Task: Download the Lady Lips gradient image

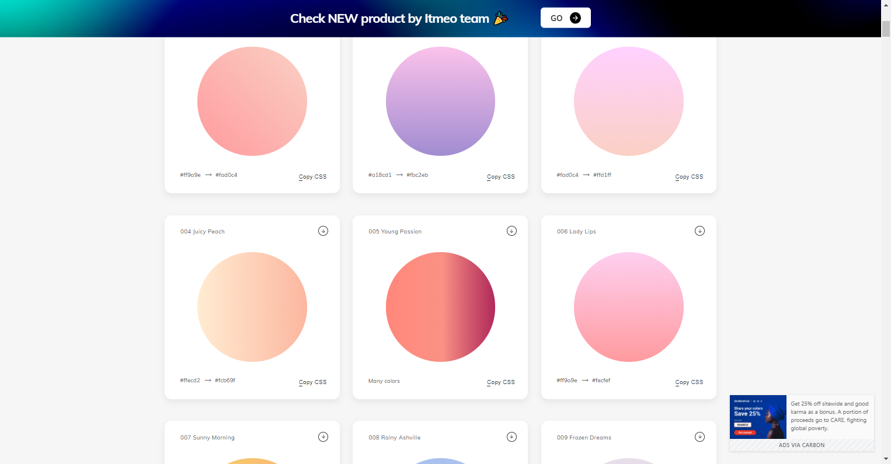Action: pyautogui.click(x=699, y=231)
